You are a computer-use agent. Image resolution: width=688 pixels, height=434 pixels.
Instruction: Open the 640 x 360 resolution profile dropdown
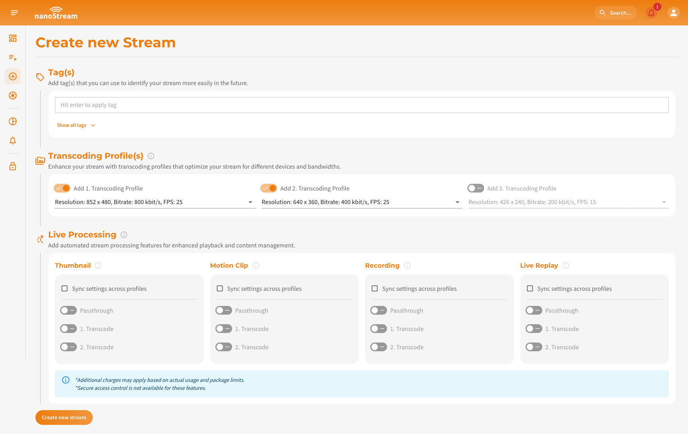pos(362,202)
